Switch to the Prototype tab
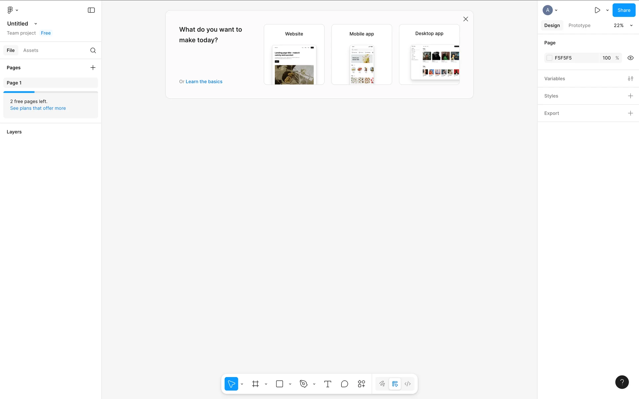This screenshot has width=639, height=399. (x=579, y=25)
